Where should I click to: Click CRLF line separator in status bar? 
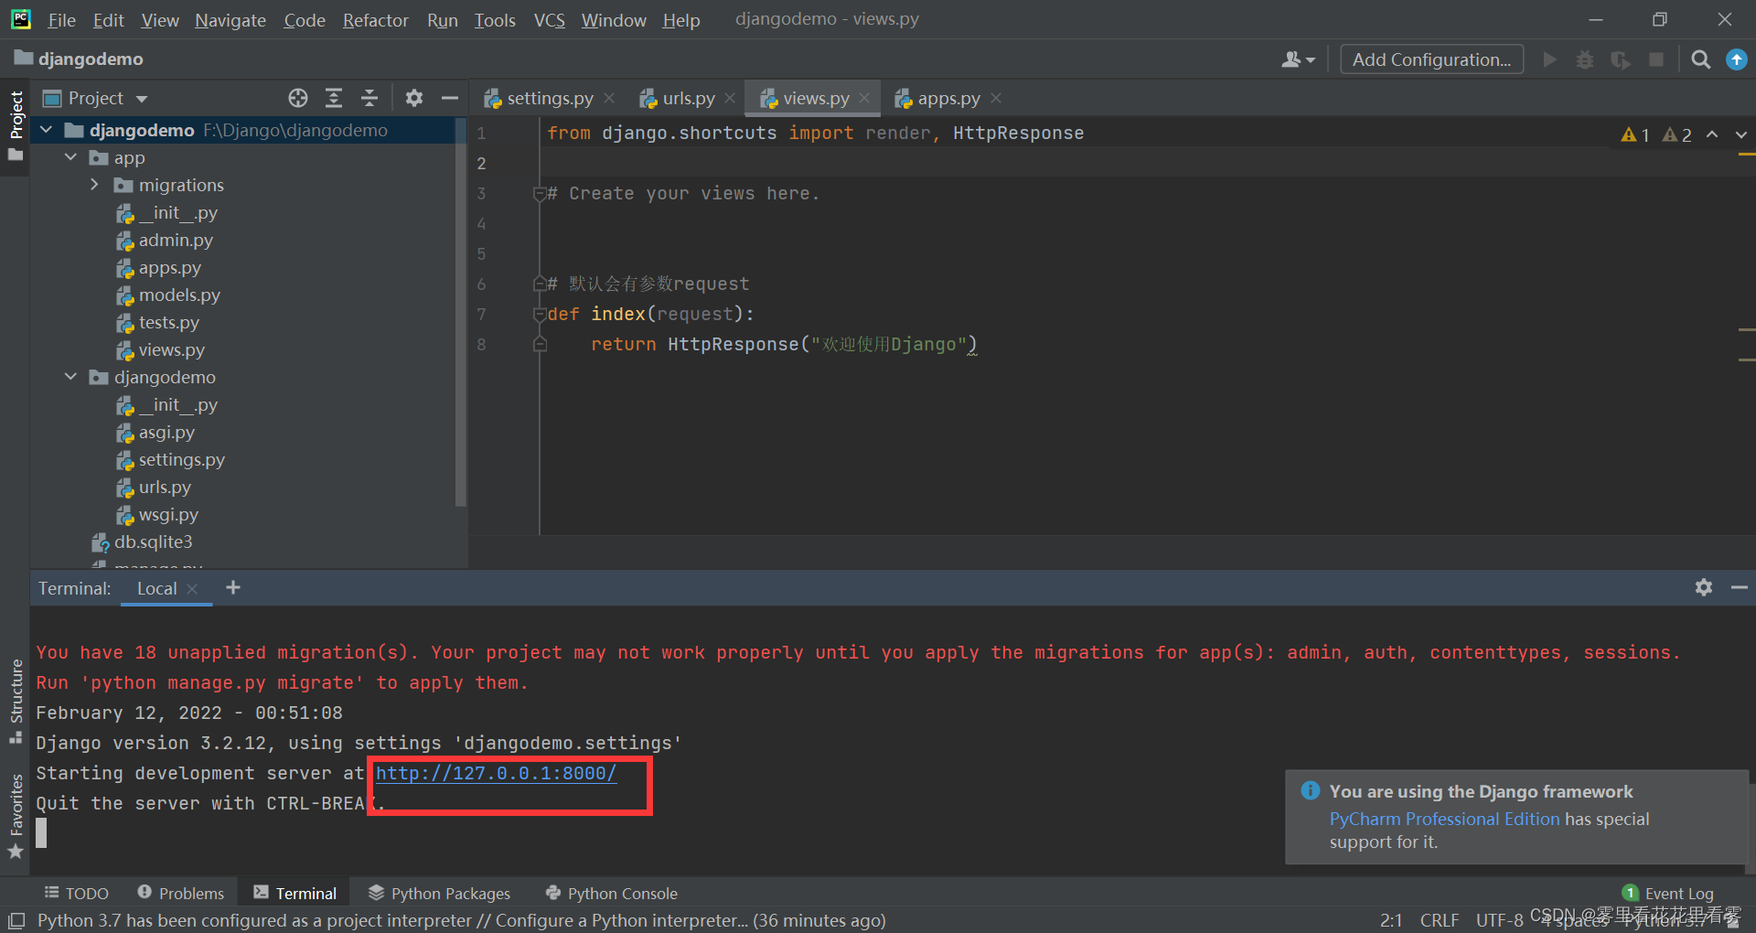click(1439, 920)
